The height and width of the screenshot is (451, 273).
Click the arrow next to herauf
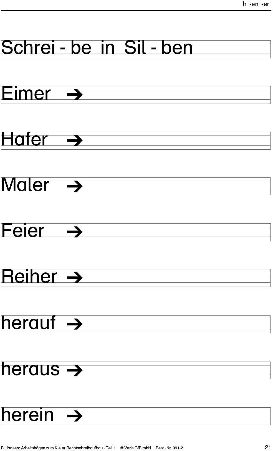75,324
